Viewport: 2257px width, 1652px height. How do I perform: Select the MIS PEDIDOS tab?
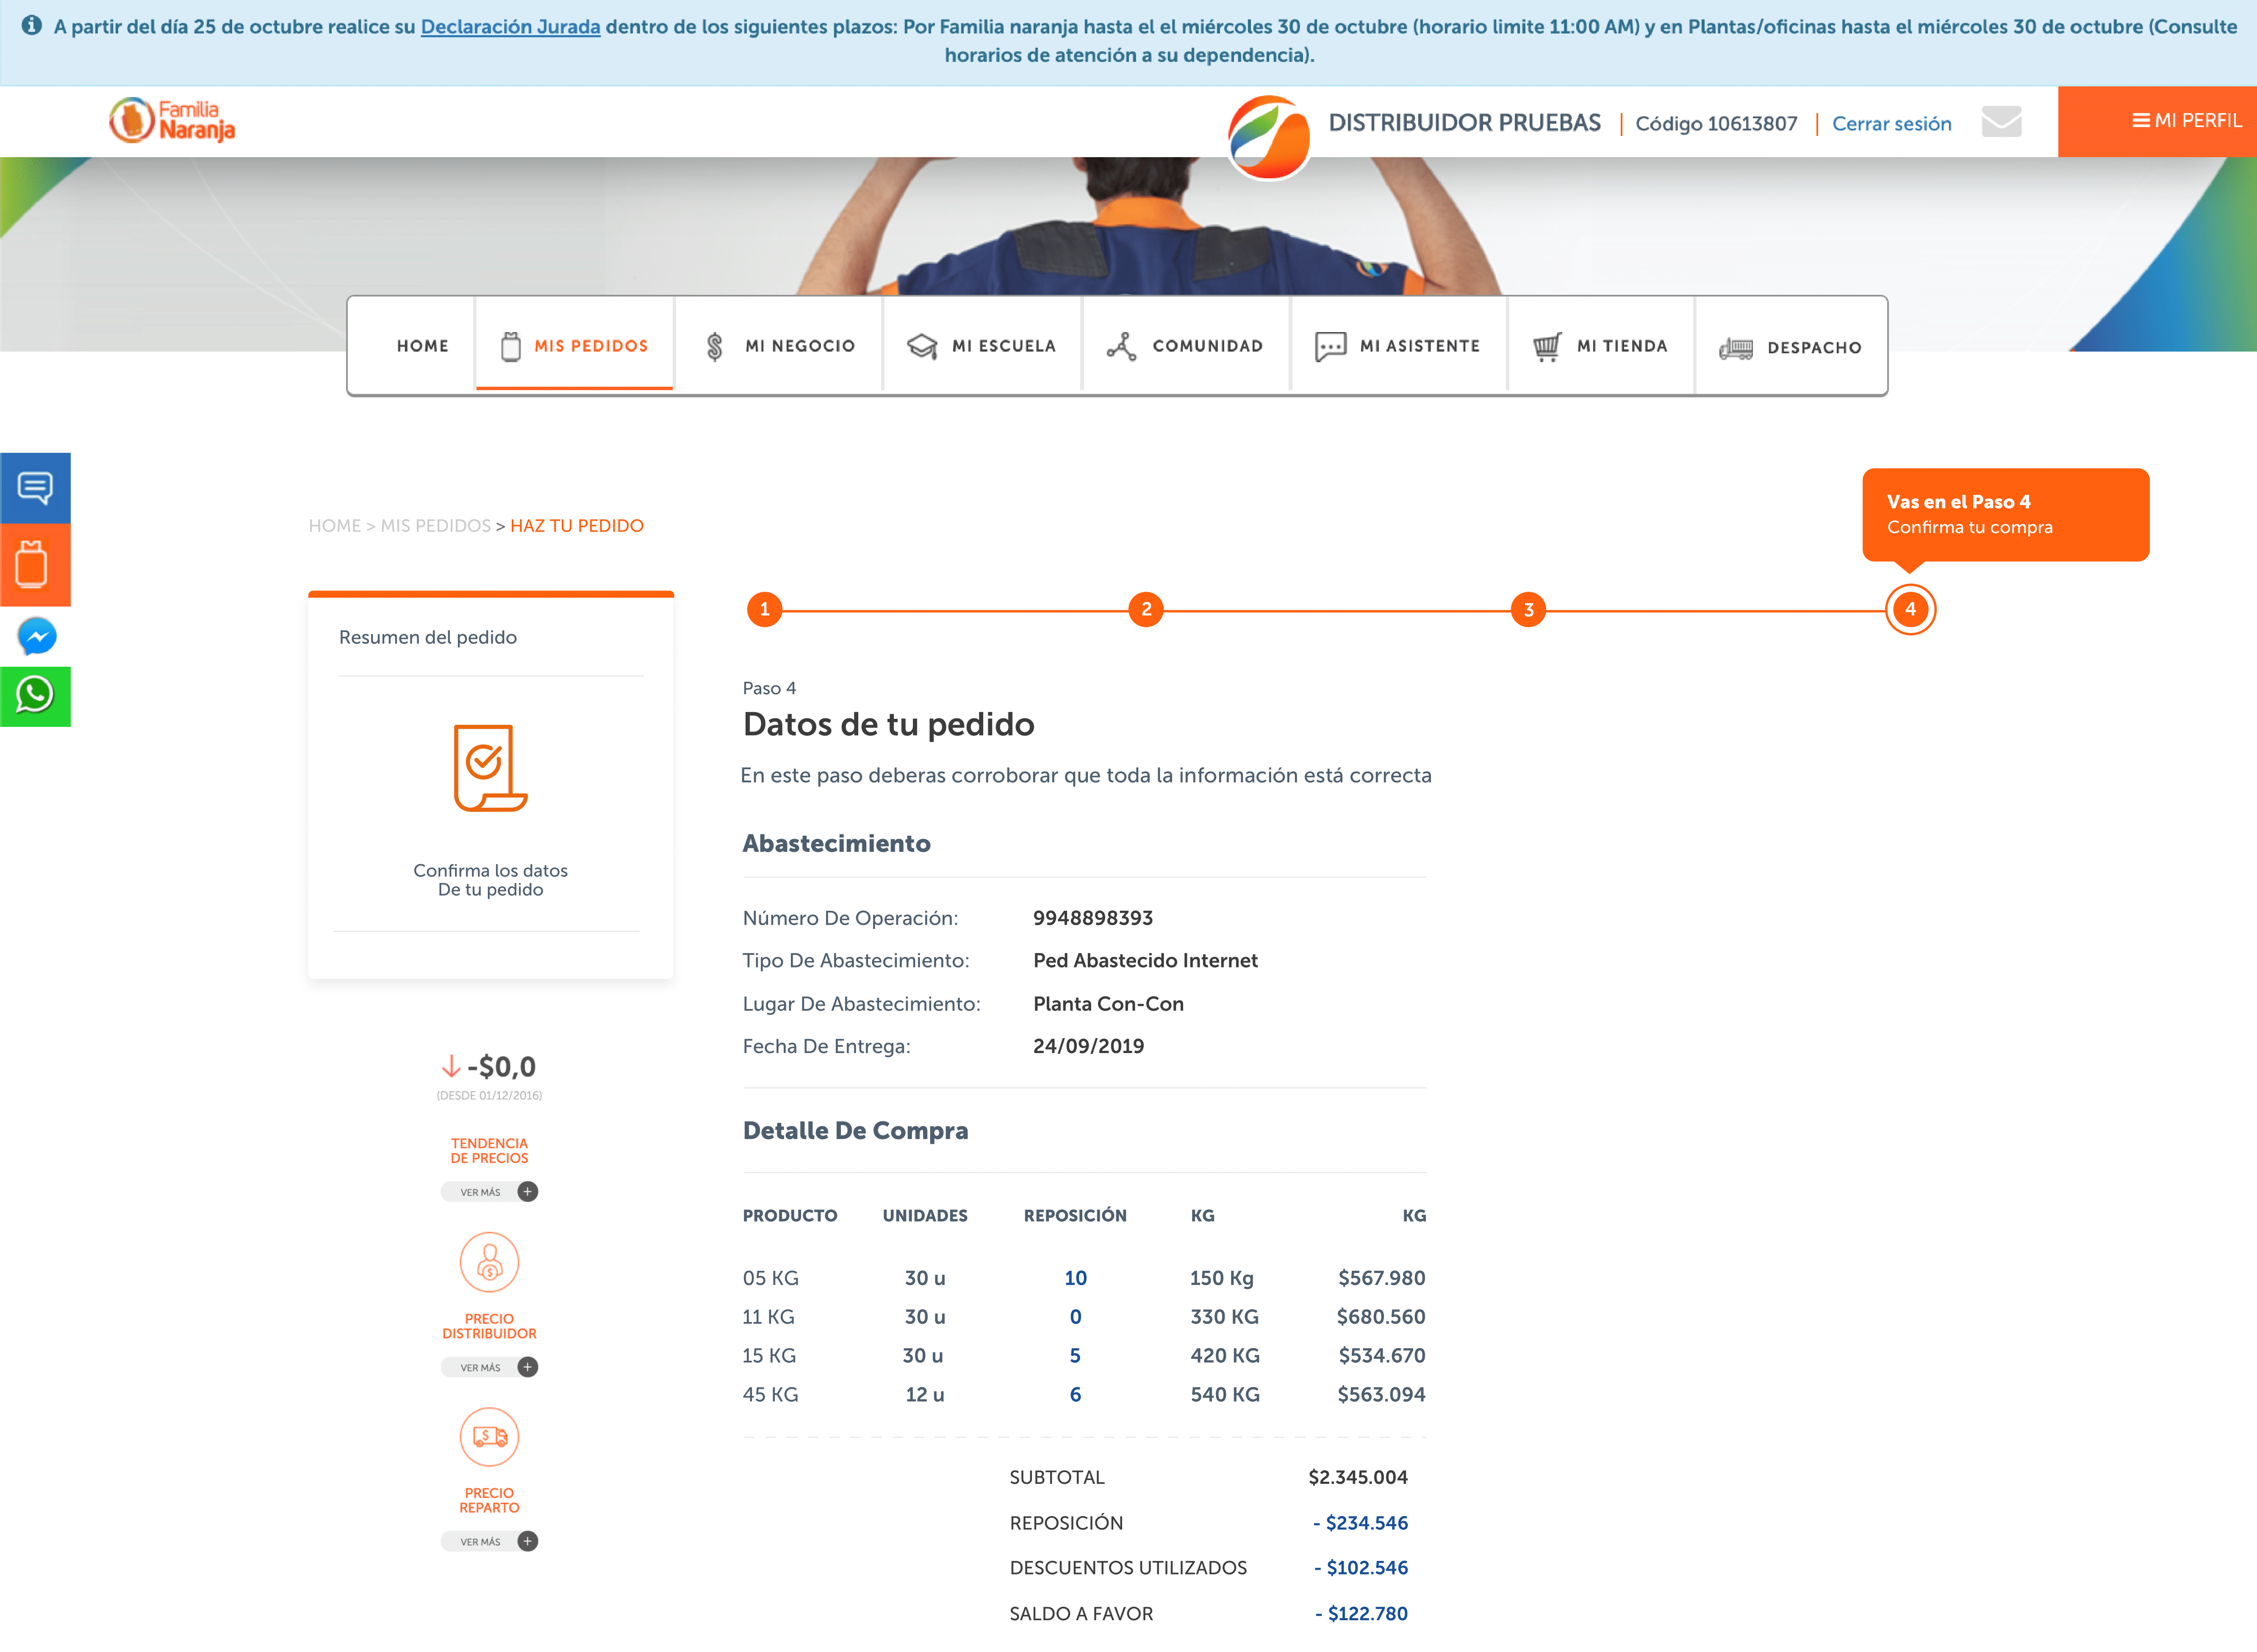[x=574, y=346]
